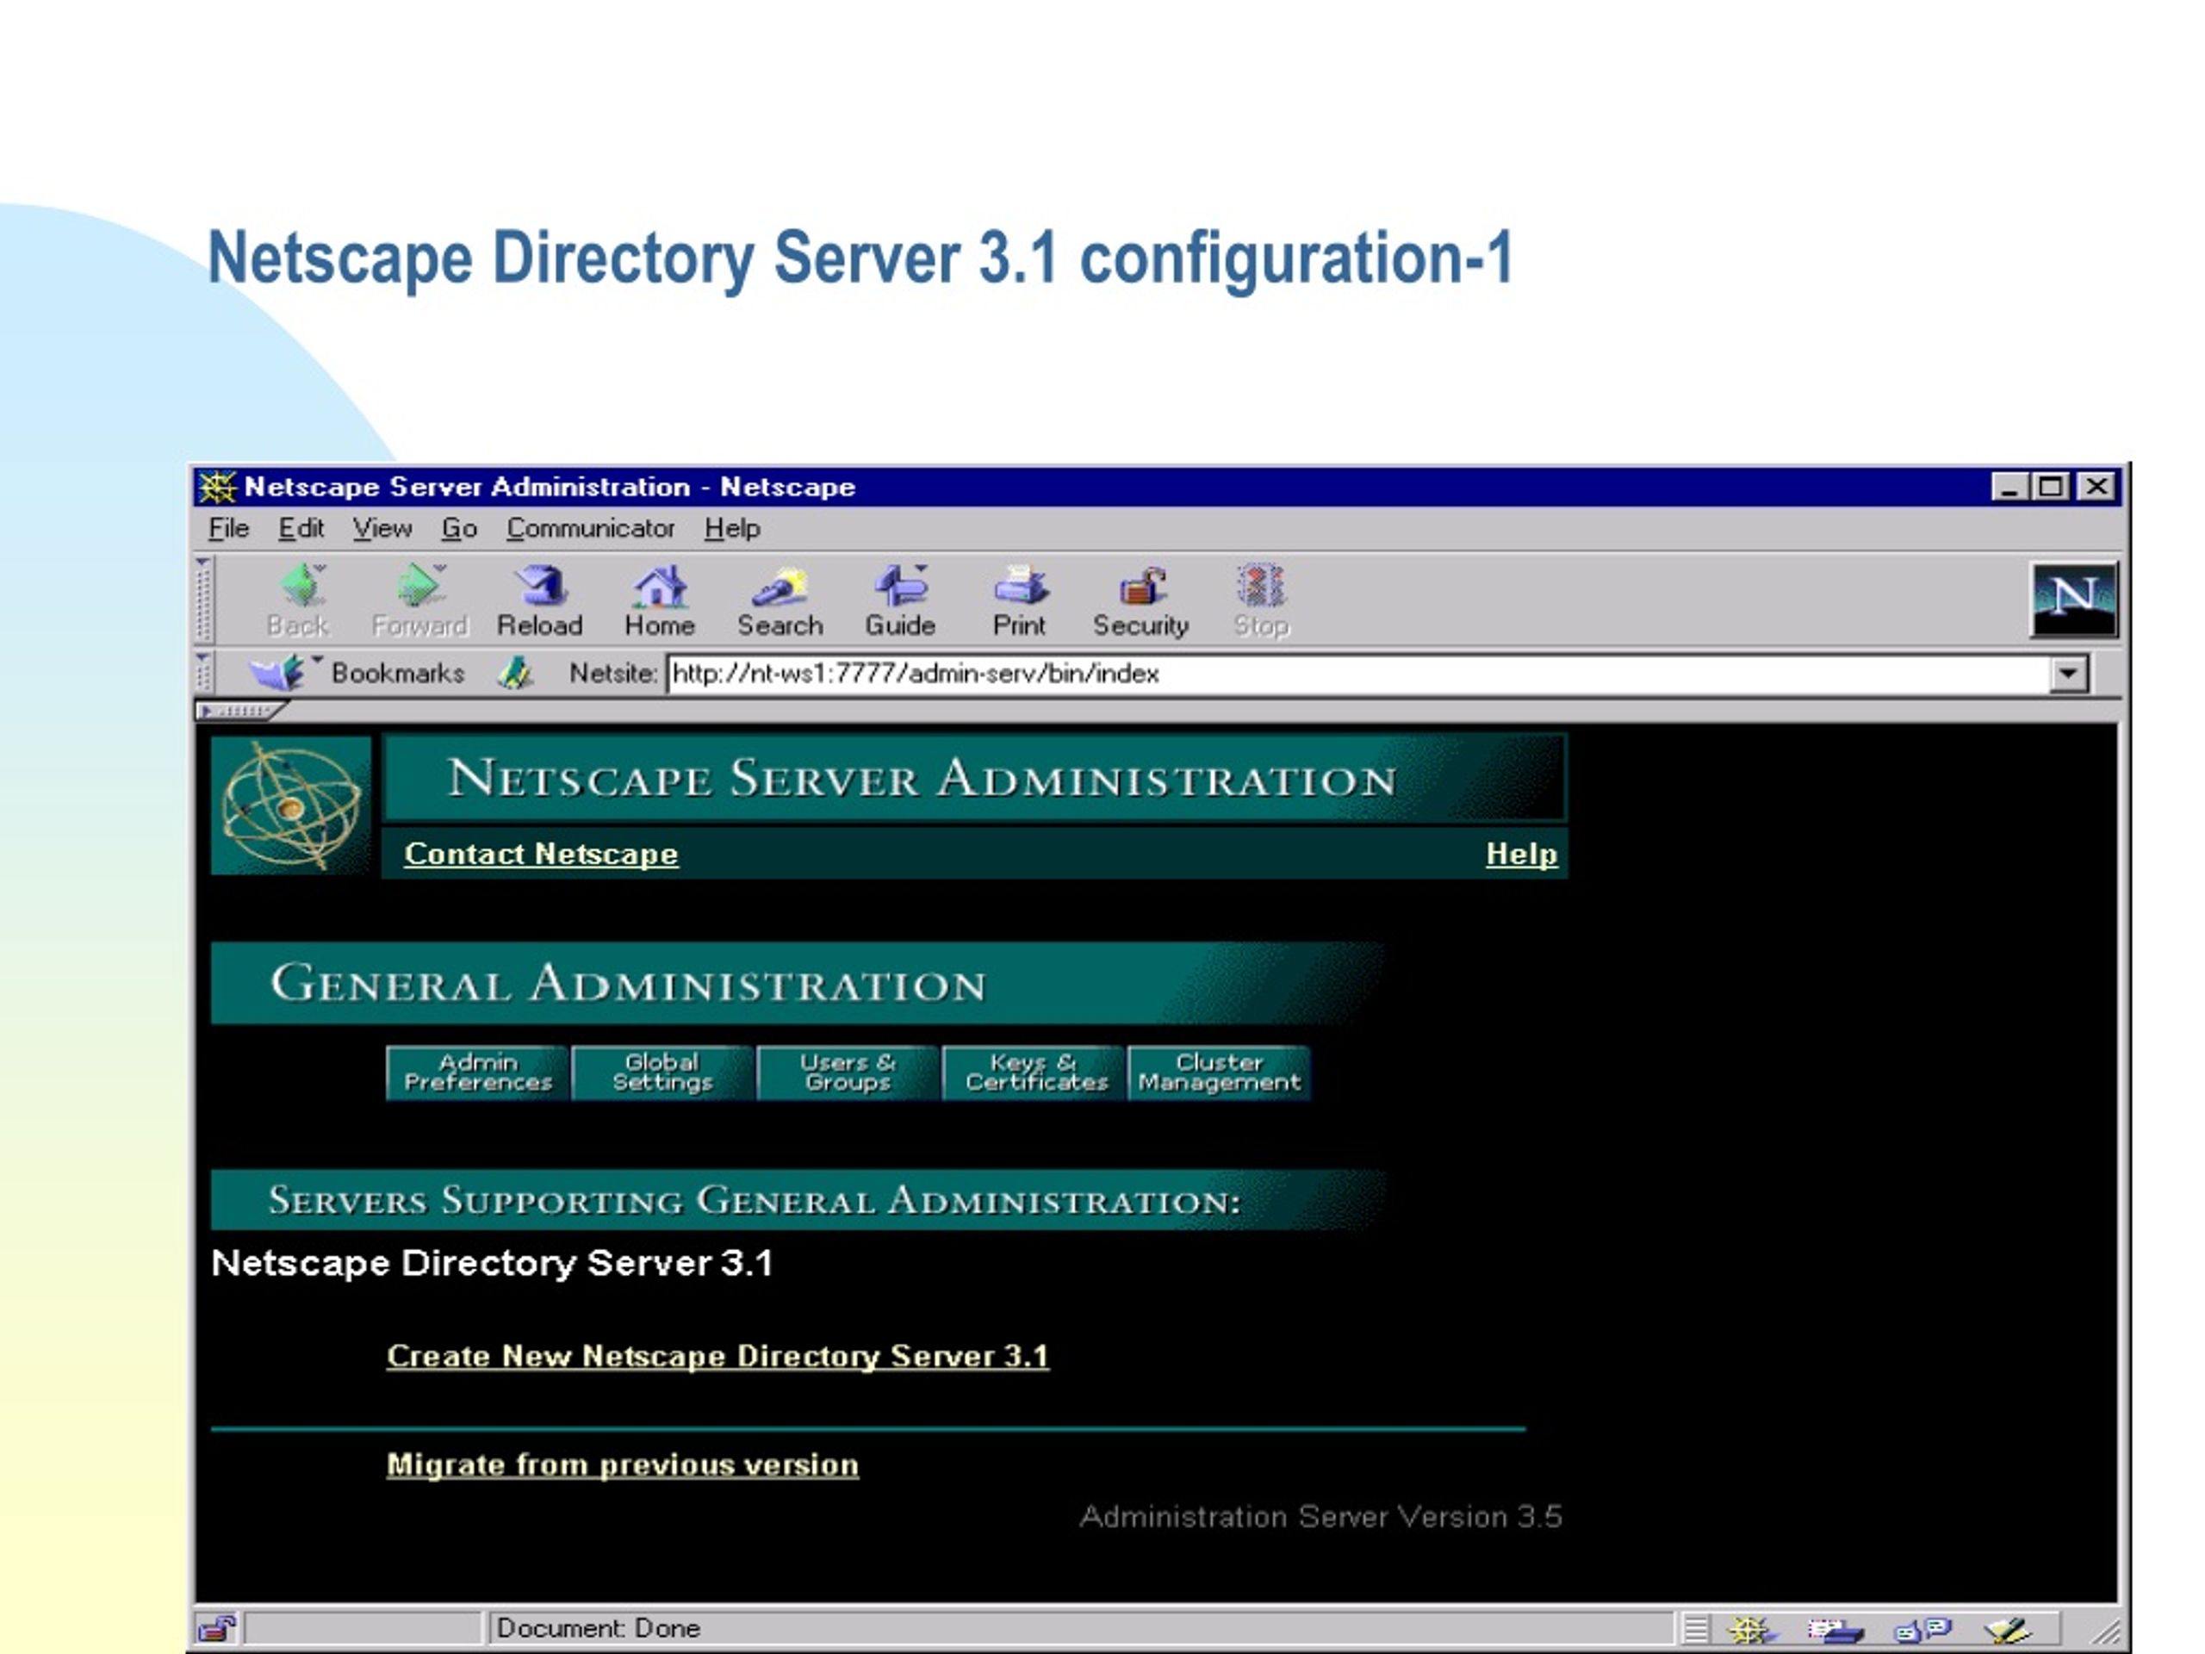Open the Guide toolbar button
The height and width of the screenshot is (1654, 2205).
900,600
